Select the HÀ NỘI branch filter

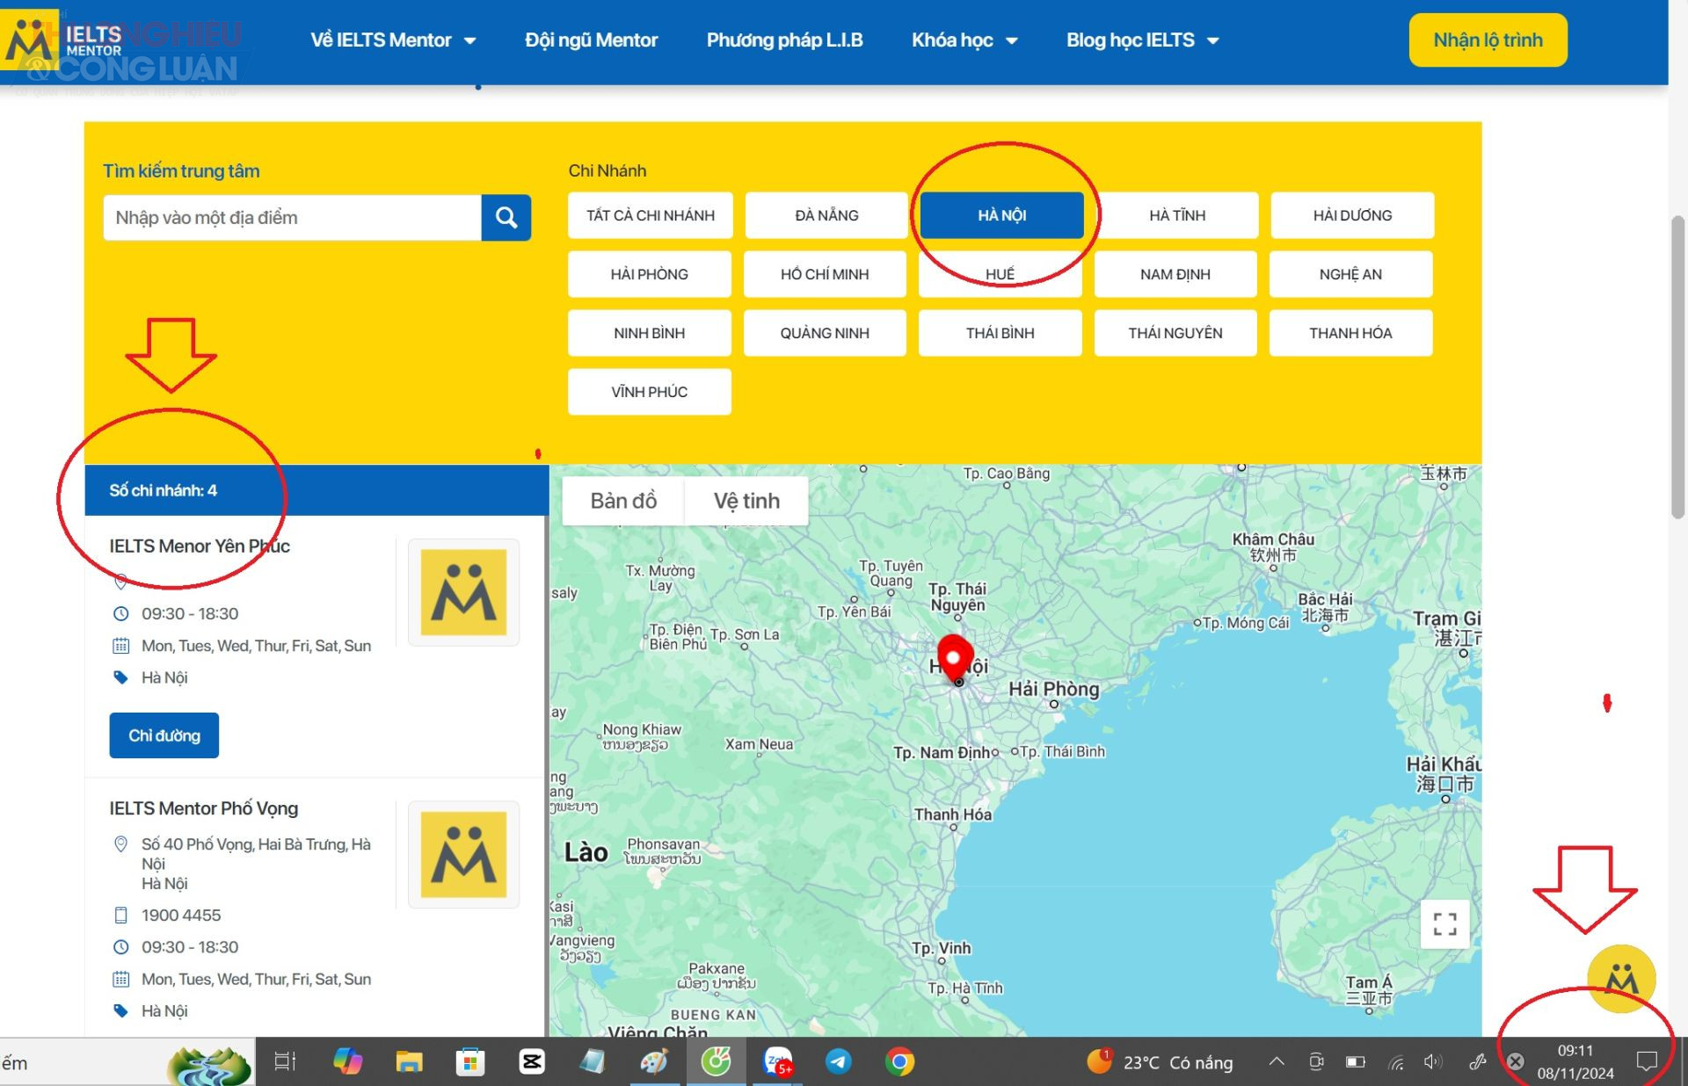coord(1001,215)
